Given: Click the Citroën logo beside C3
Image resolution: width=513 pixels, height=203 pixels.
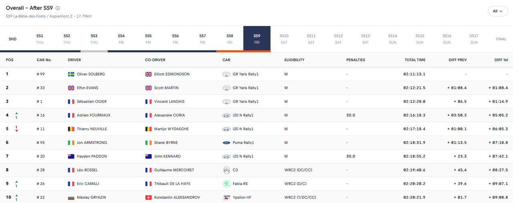Looking at the screenshot, I should pos(226,170).
